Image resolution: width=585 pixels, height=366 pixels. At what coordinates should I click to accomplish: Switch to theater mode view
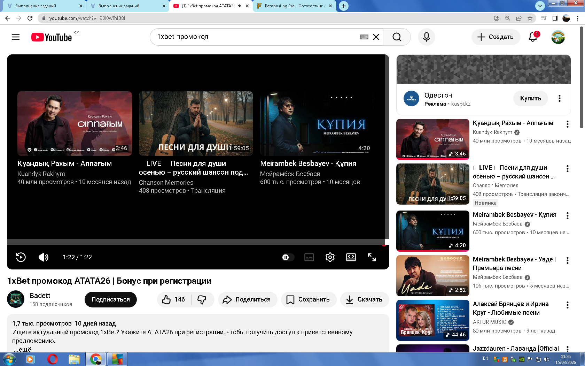[351, 257]
